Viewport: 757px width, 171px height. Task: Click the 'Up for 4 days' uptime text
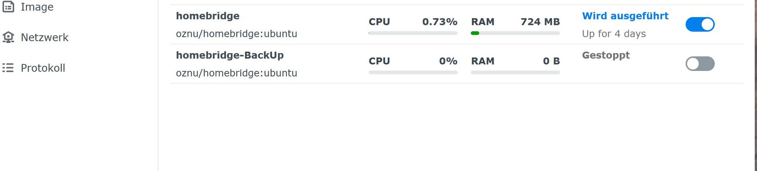(x=614, y=34)
